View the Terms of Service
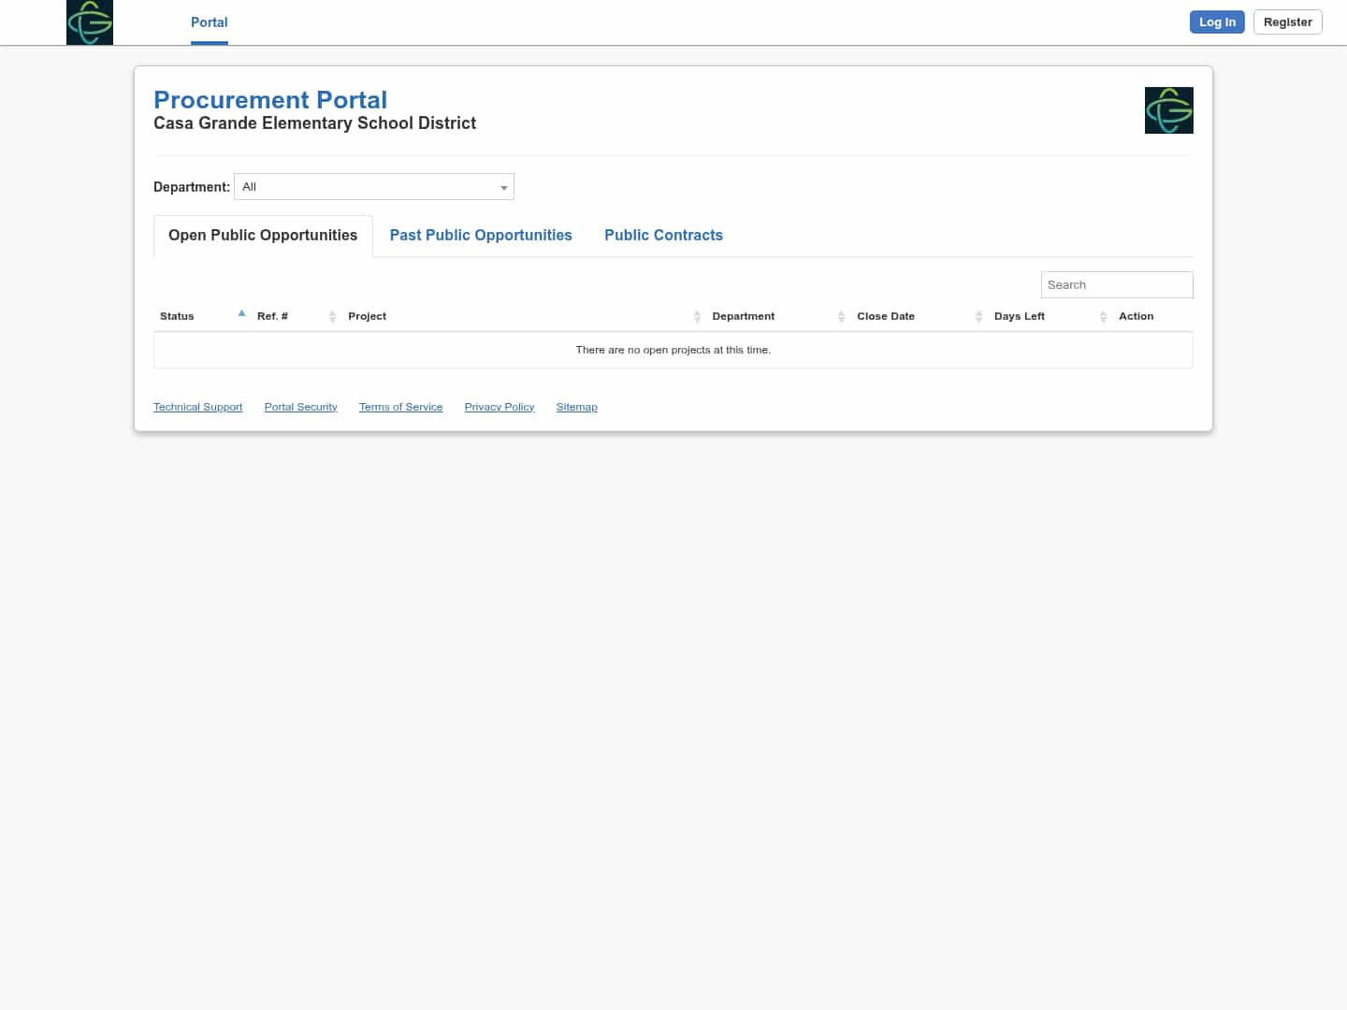1347x1010 pixels. point(400,406)
